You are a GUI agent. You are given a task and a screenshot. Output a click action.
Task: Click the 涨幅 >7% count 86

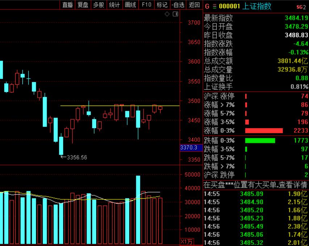coord(304,105)
